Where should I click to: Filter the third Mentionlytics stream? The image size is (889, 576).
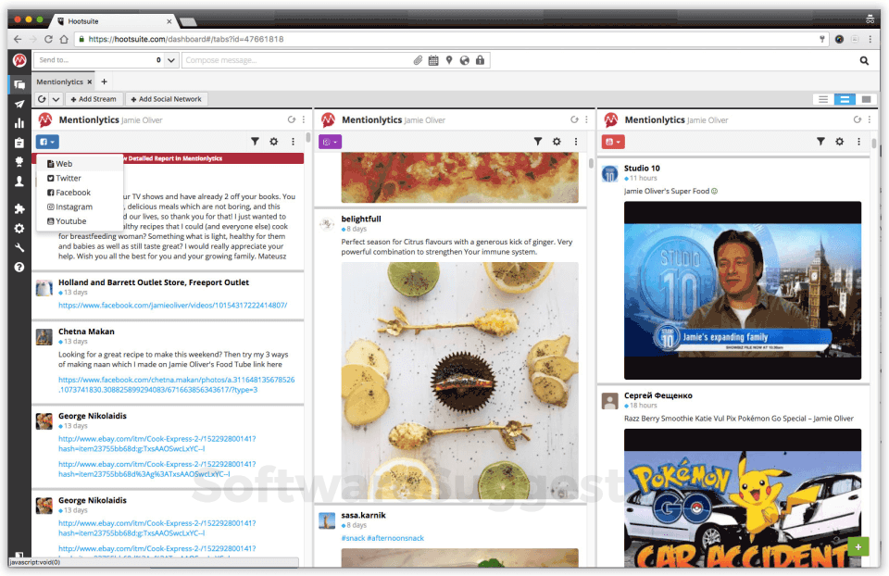coord(820,142)
